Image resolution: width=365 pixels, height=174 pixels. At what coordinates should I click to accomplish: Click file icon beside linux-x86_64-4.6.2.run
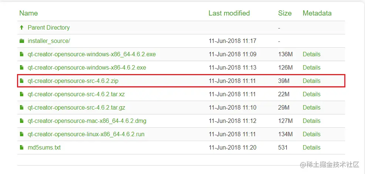tap(22, 134)
